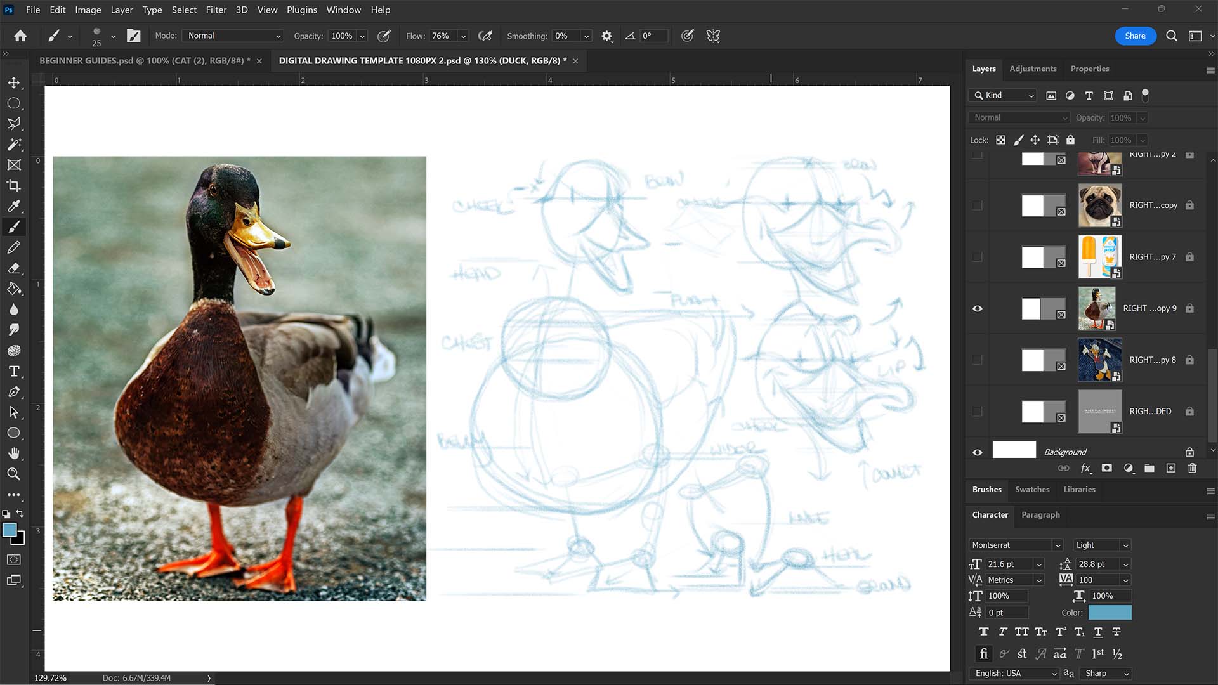Image resolution: width=1218 pixels, height=685 pixels.
Task: Open the layer filter Kind dropdown
Action: pos(1004,95)
